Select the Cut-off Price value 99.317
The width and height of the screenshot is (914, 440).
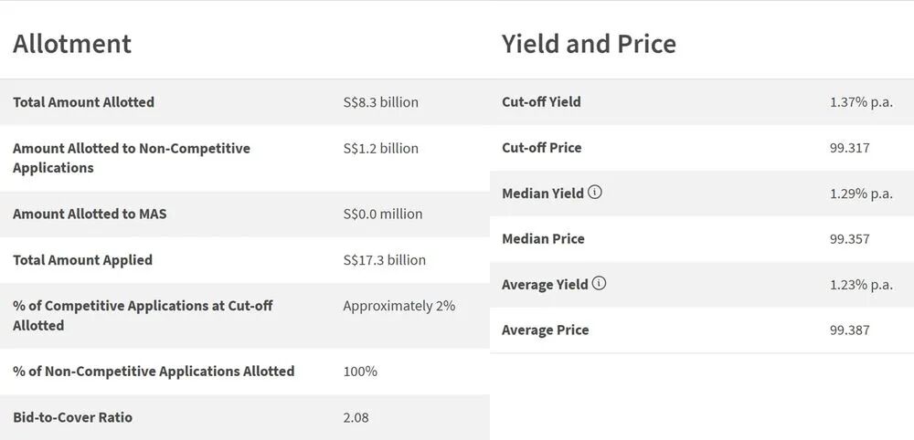tap(849, 148)
